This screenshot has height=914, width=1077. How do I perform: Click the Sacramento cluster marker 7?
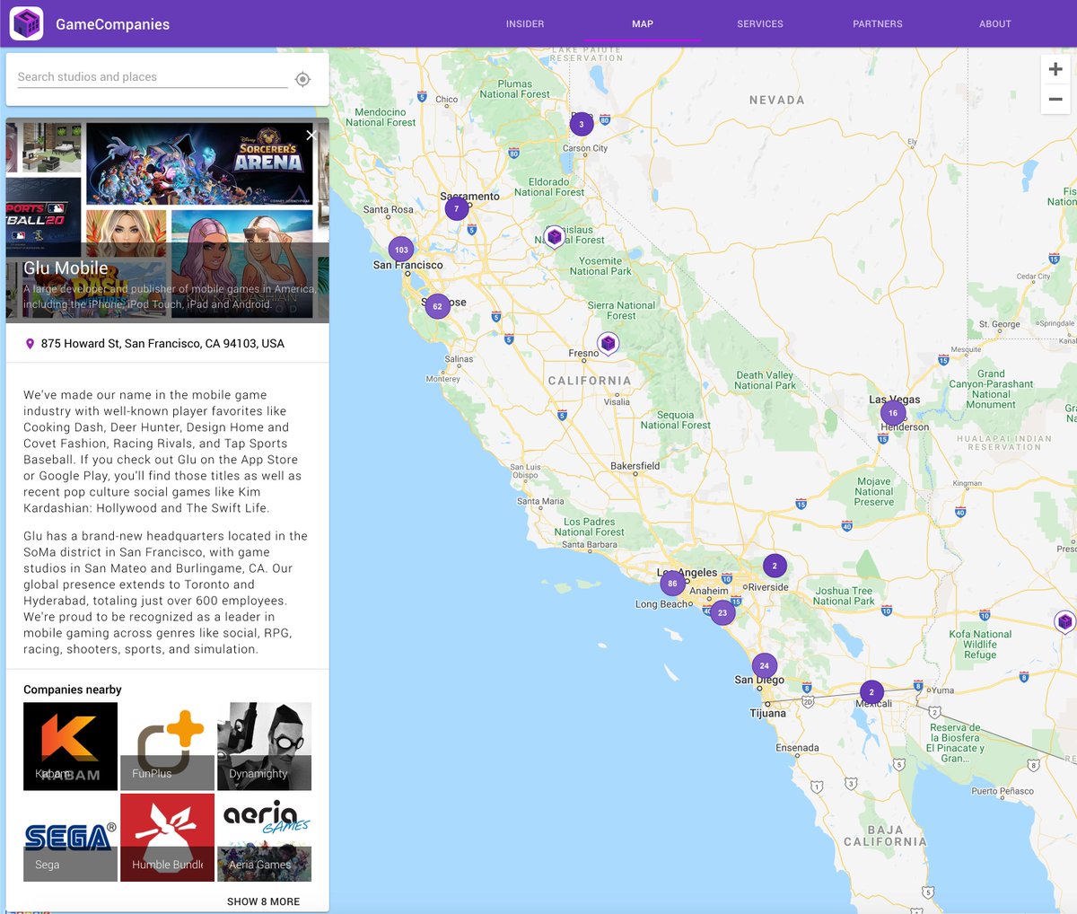coord(457,209)
